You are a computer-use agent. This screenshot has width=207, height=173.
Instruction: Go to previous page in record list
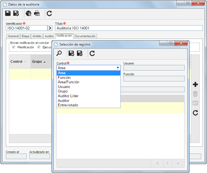pos(157,163)
